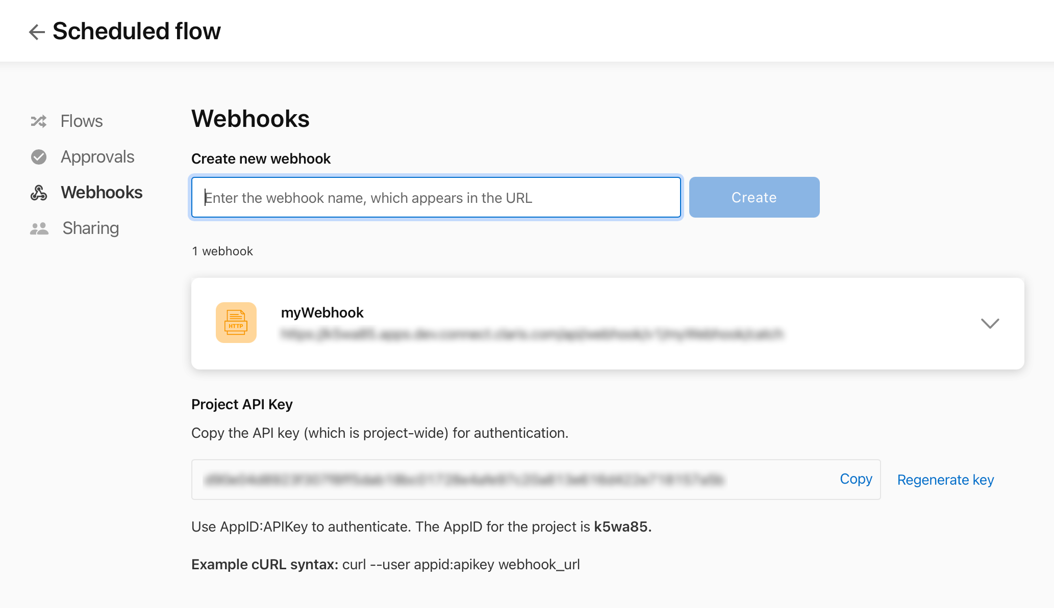Navigate to the Sharing section
The height and width of the screenshot is (608, 1054).
[x=90, y=228]
